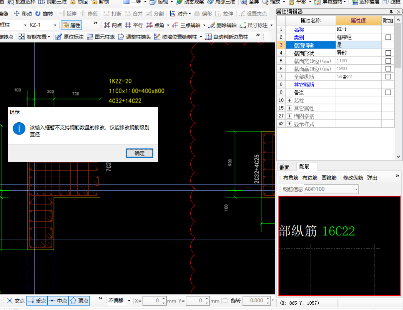Screen dimensions: 403x310
Task: Click the 弹出 pop-out button
Action: 372,178
